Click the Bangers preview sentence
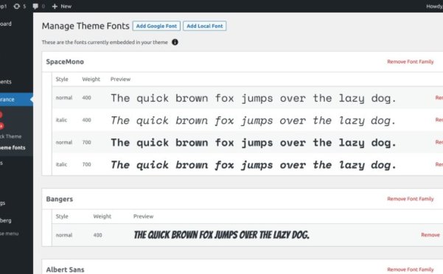This screenshot has height=274, width=443. pyautogui.click(x=221, y=235)
